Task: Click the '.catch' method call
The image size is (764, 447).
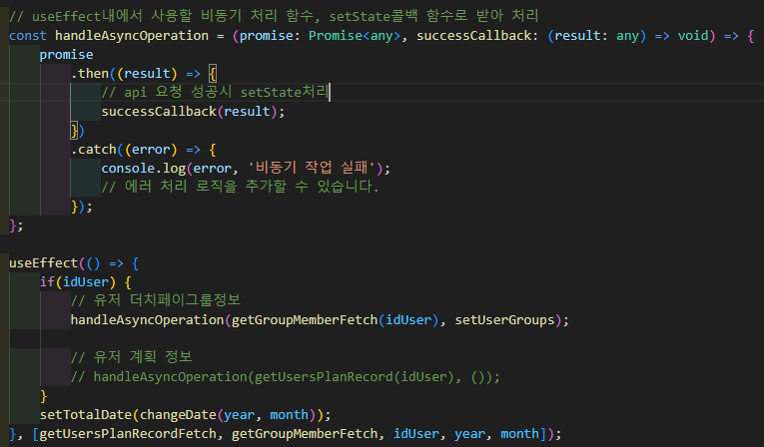Action: point(94,150)
